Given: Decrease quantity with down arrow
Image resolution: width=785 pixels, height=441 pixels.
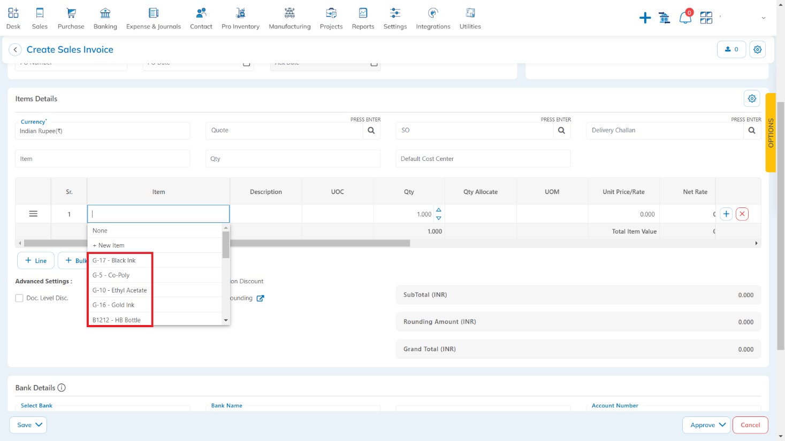Looking at the screenshot, I should (x=439, y=218).
